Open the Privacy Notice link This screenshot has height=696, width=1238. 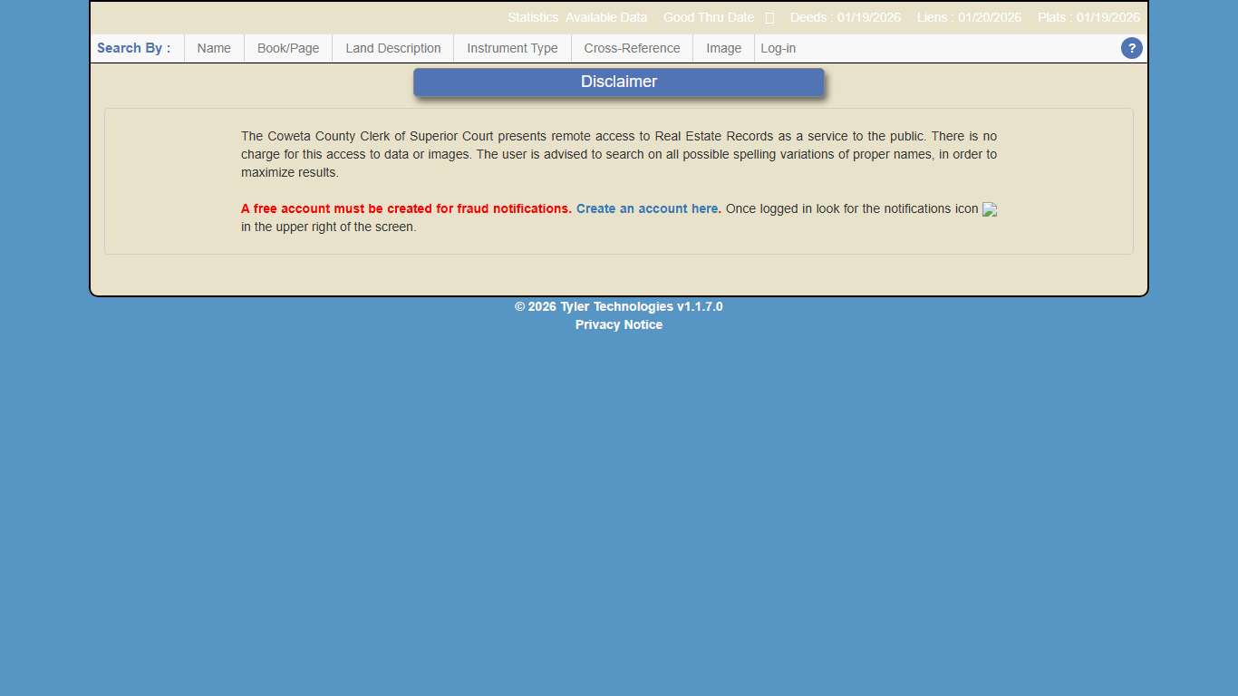(619, 325)
